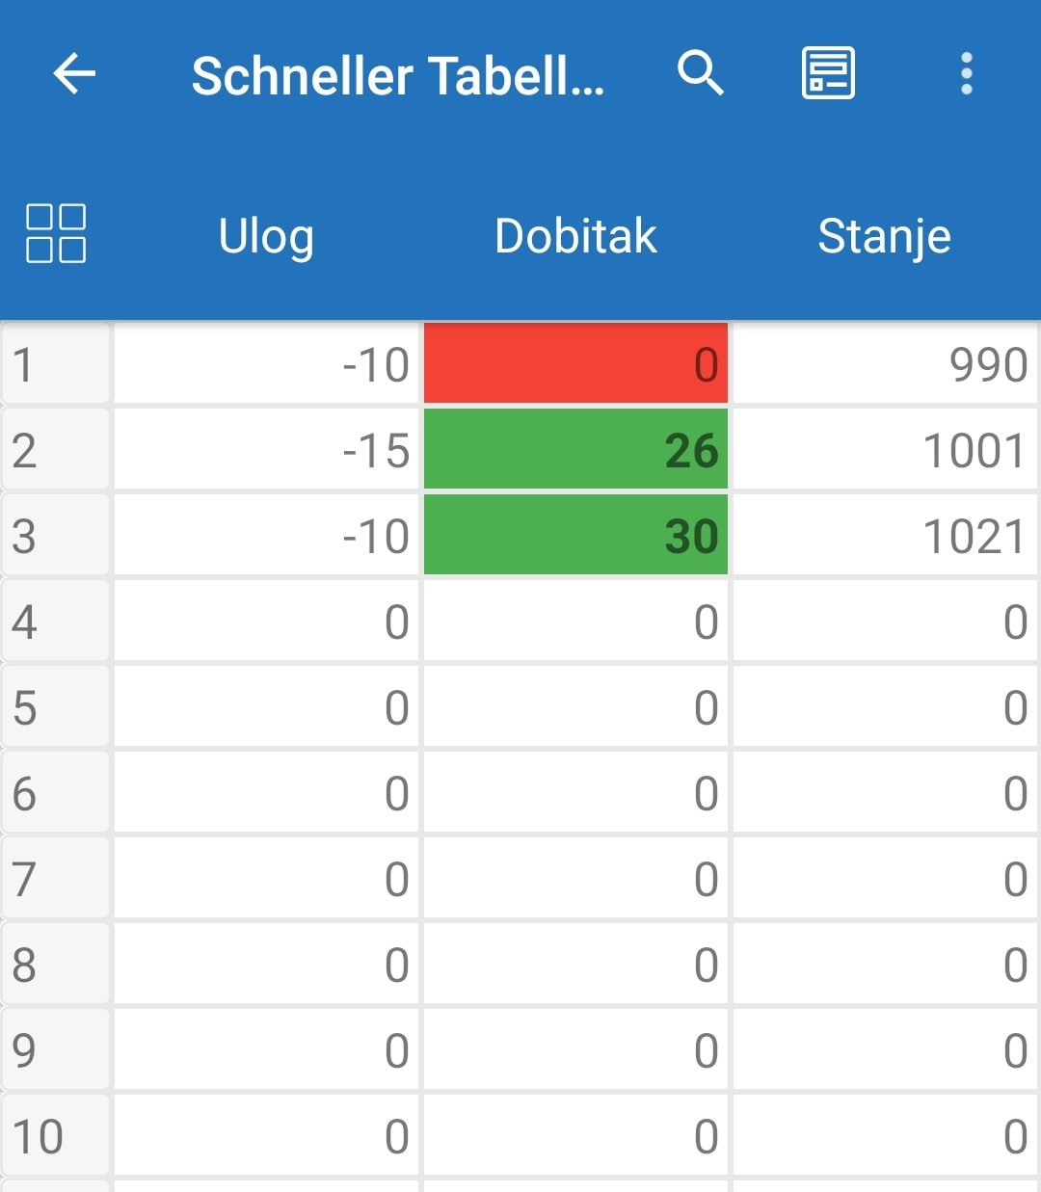1041x1192 pixels.
Task: Click the Stanje cell showing 990
Action: pos(884,364)
